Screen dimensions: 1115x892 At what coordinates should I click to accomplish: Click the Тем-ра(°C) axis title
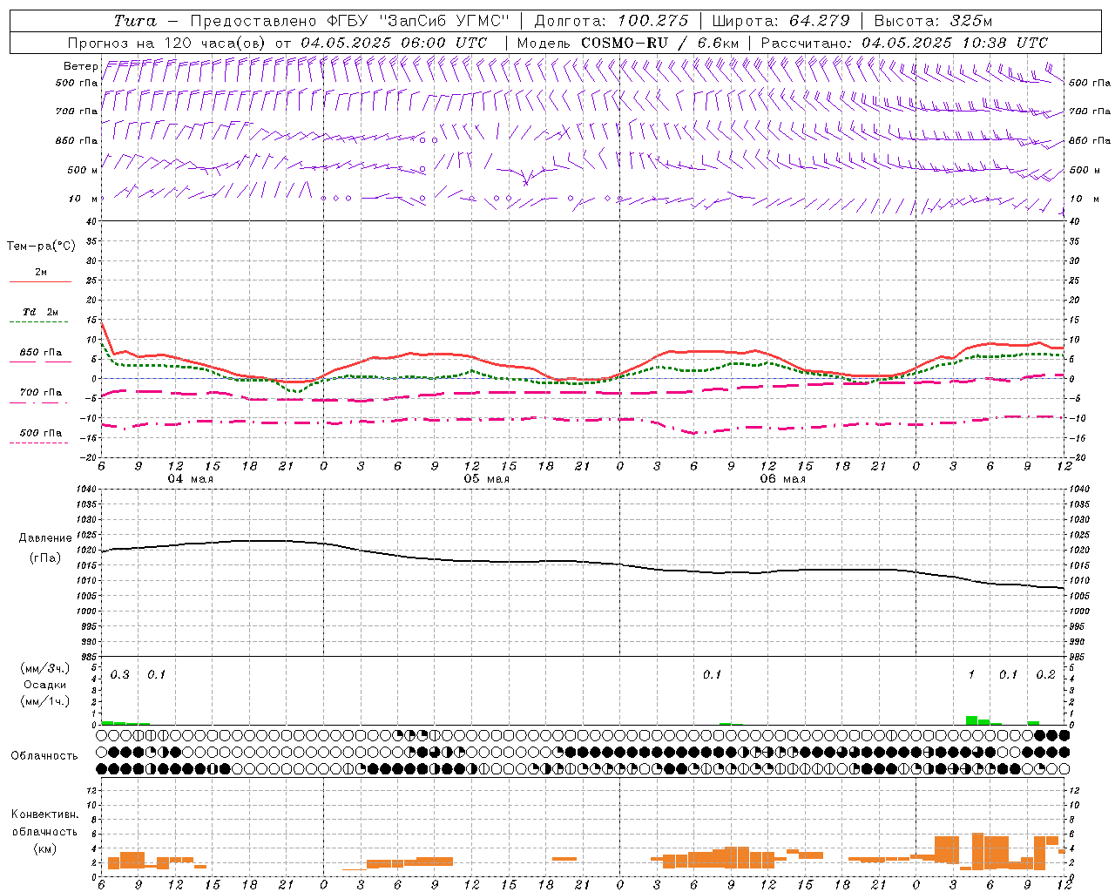(x=41, y=247)
